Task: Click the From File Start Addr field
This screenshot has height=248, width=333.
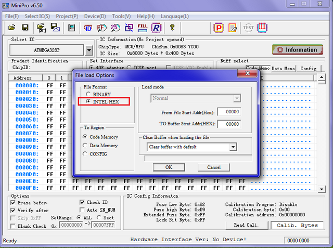Action: pos(229,112)
